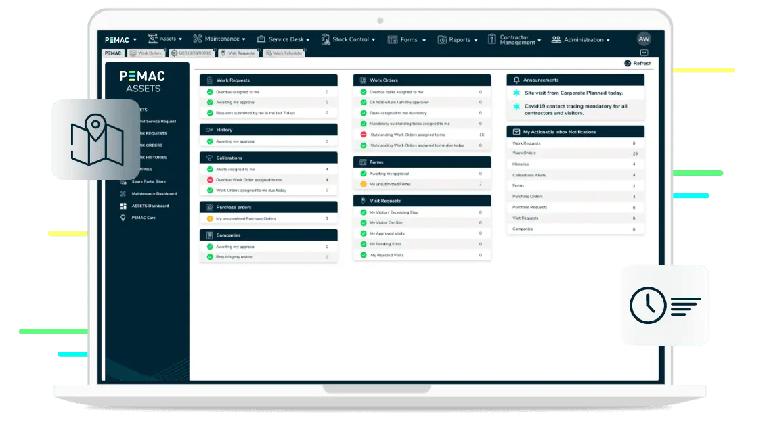Click the Refresh button
Image resolution: width=769 pixels, height=426 pixels.
[638, 63]
